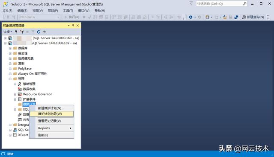Pin the Object Explorer panel
The height and width of the screenshot is (157, 274).
[x=73, y=26]
